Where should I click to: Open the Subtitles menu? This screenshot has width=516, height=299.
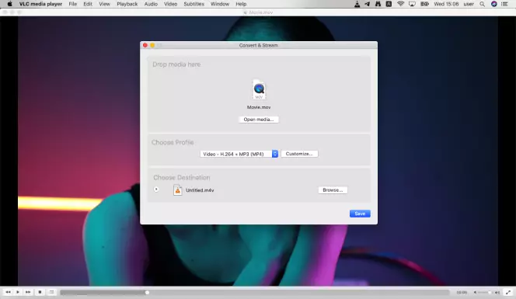[193, 4]
